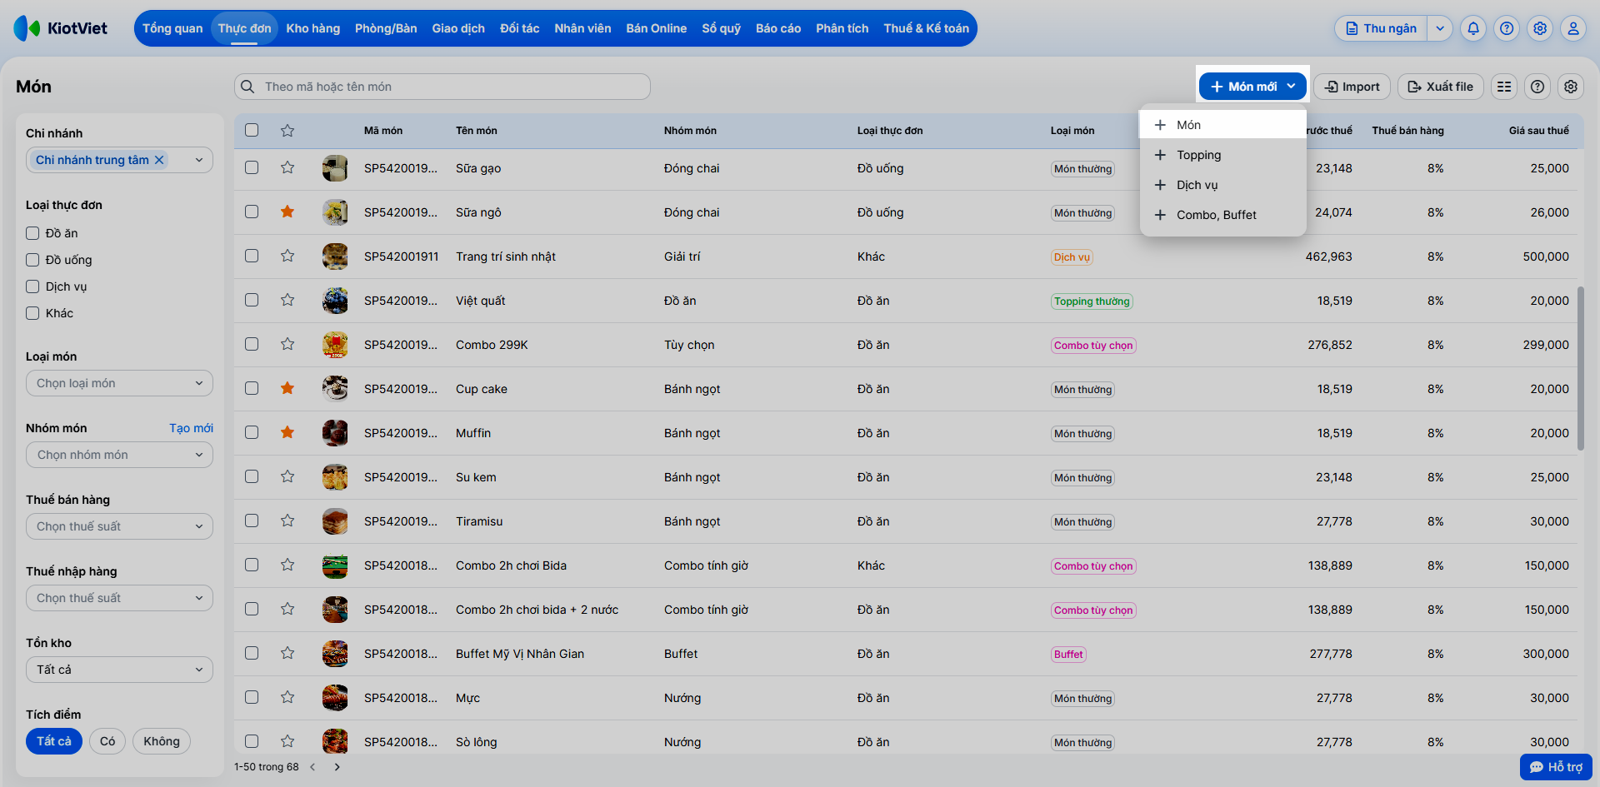Image resolution: width=1600 pixels, height=787 pixels.
Task: Click the vertical scrollbar of the item table
Action: click(x=1580, y=368)
